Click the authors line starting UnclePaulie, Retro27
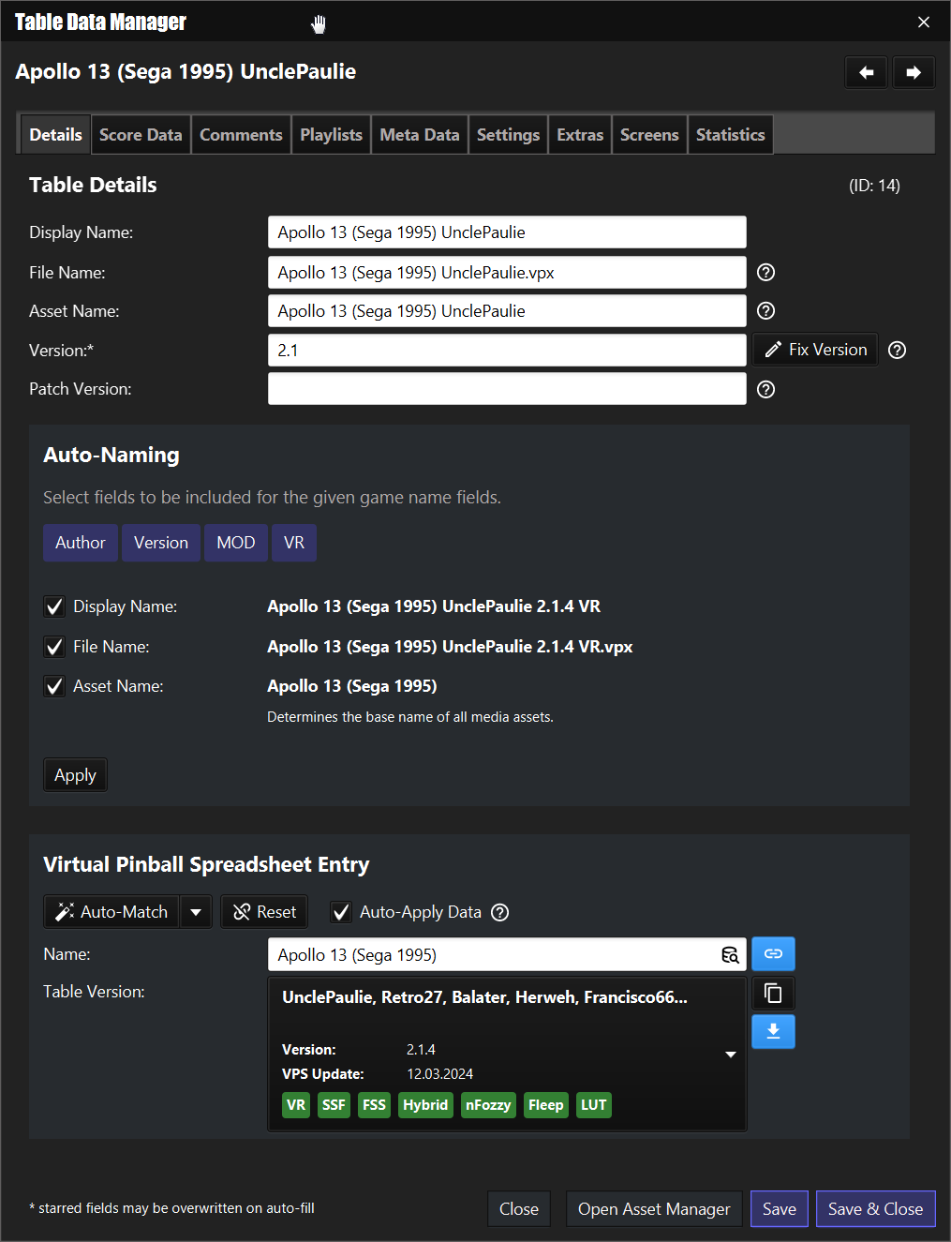 [484, 997]
